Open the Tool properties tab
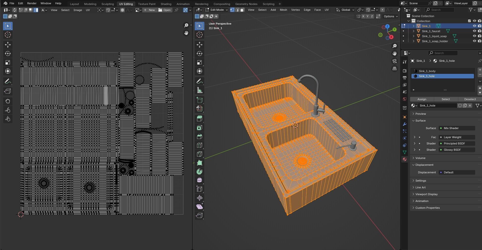The height and width of the screenshot is (250, 482). (x=405, y=62)
